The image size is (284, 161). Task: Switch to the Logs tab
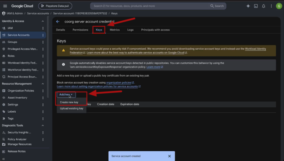pos(130,30)
